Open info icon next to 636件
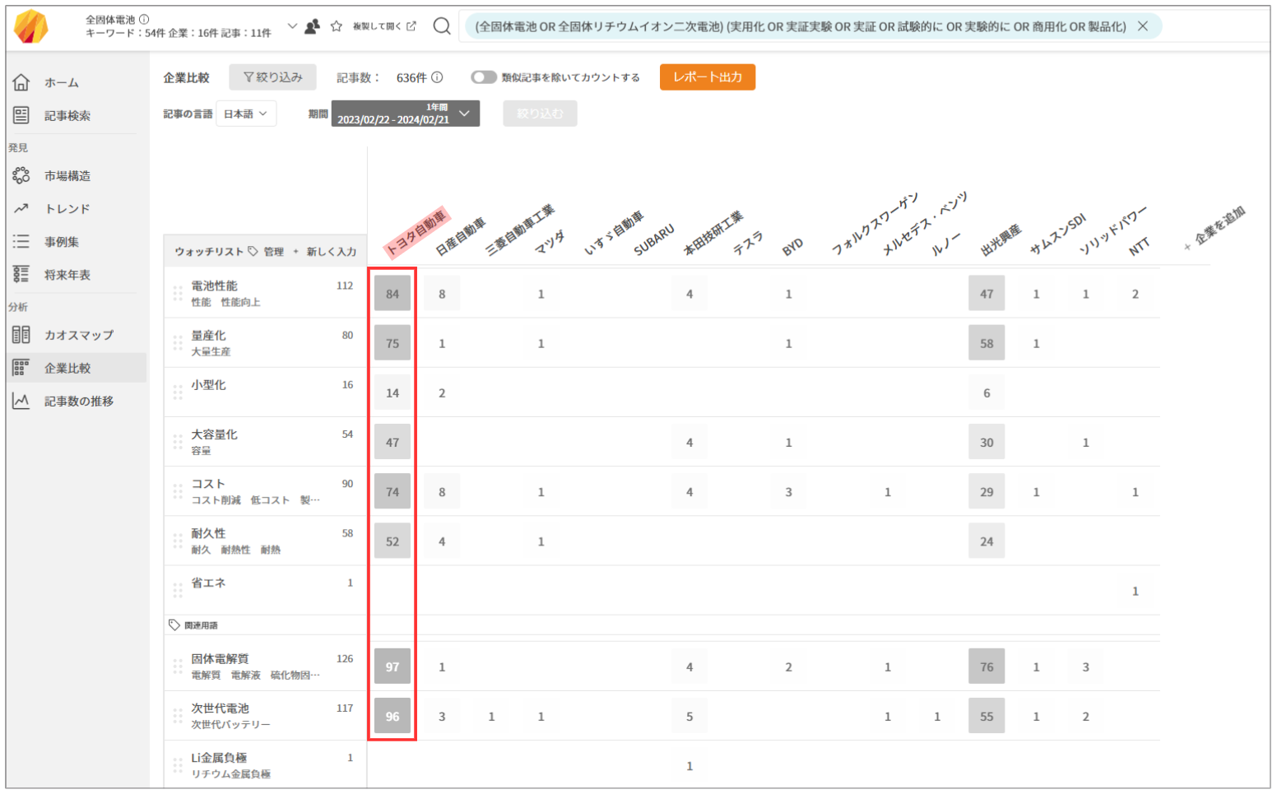Screen dimensions: 1277x794 [x=437, y=77]
